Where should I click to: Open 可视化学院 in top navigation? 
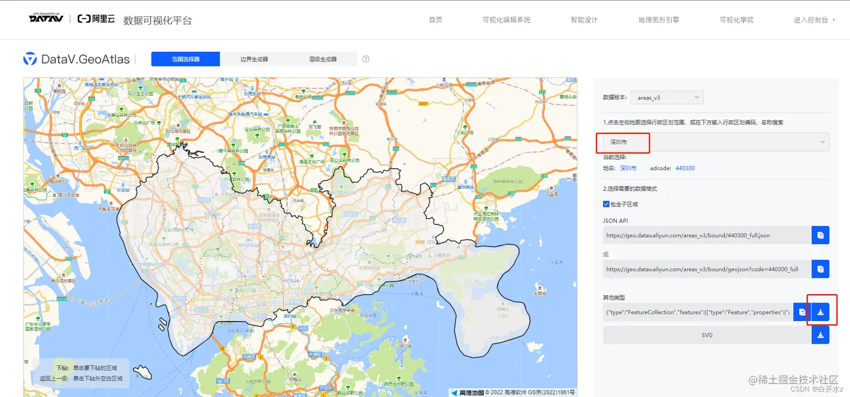click(x=736, y=20)
